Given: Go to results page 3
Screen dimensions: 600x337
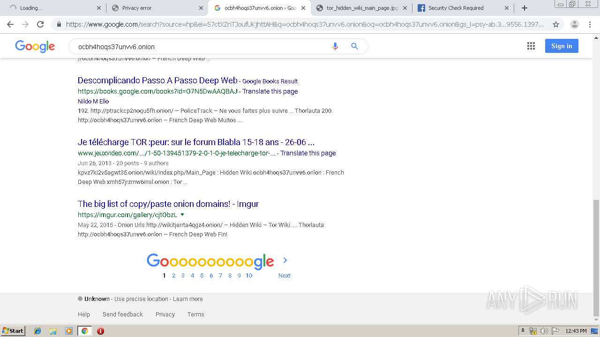Looking at the screenshot, I should coord(183,276).
